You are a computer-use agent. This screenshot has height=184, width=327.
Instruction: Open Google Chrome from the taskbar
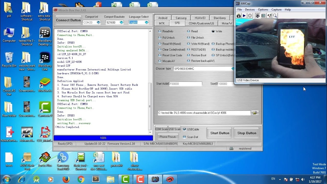pyautogui.click(x=81, y=179)
